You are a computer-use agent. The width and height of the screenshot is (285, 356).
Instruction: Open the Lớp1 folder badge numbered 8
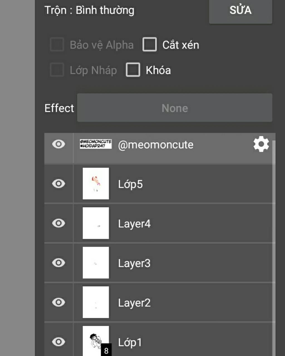pyautogui.click(x=106, y=350)
